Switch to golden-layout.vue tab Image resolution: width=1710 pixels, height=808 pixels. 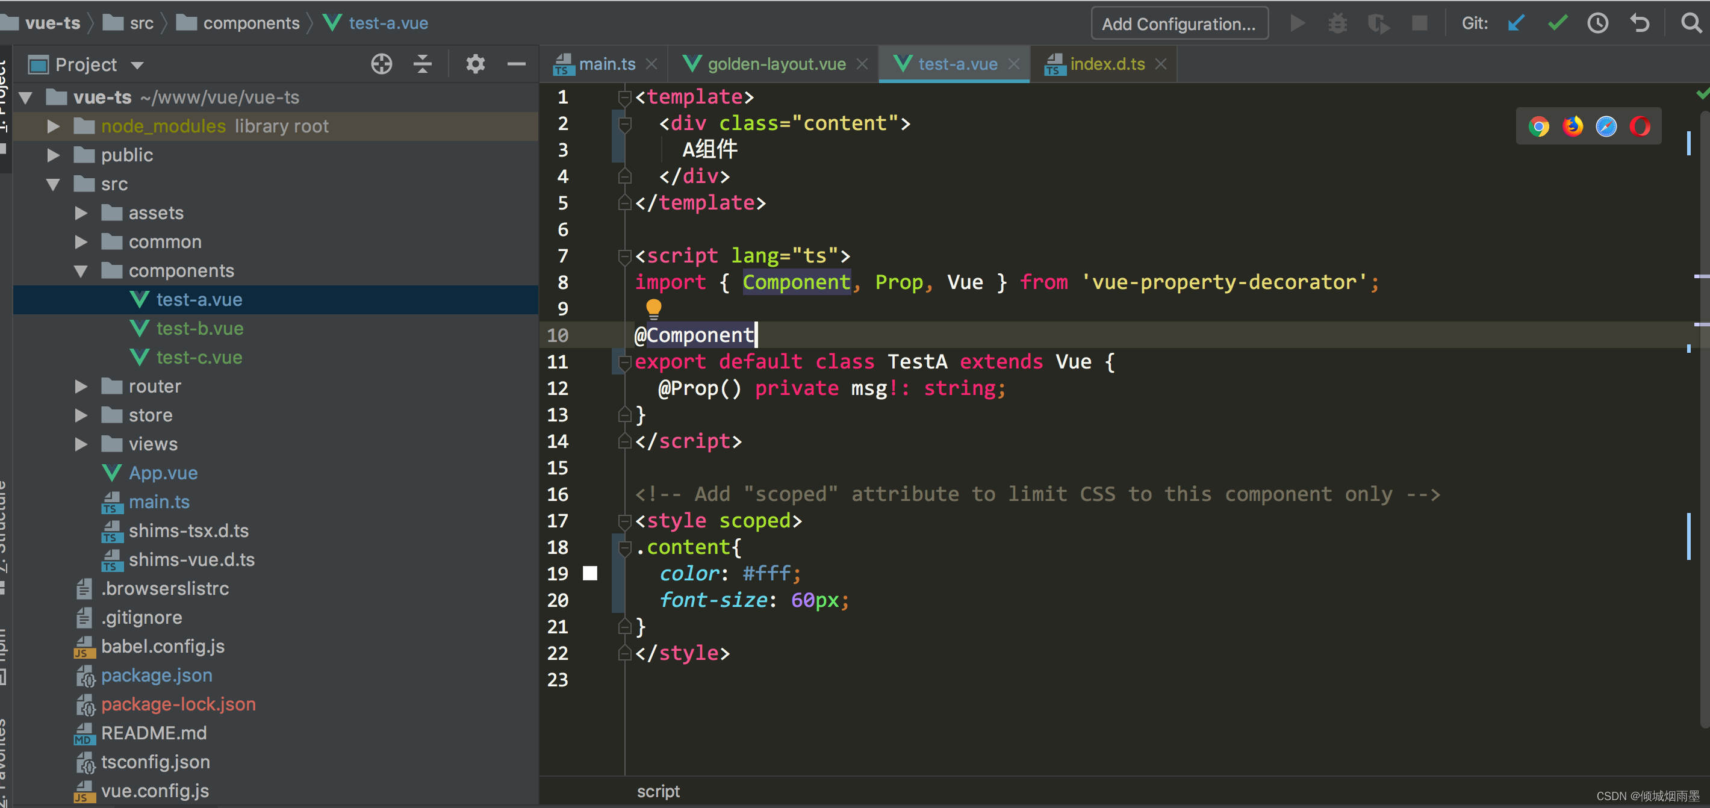click(776, 64)
